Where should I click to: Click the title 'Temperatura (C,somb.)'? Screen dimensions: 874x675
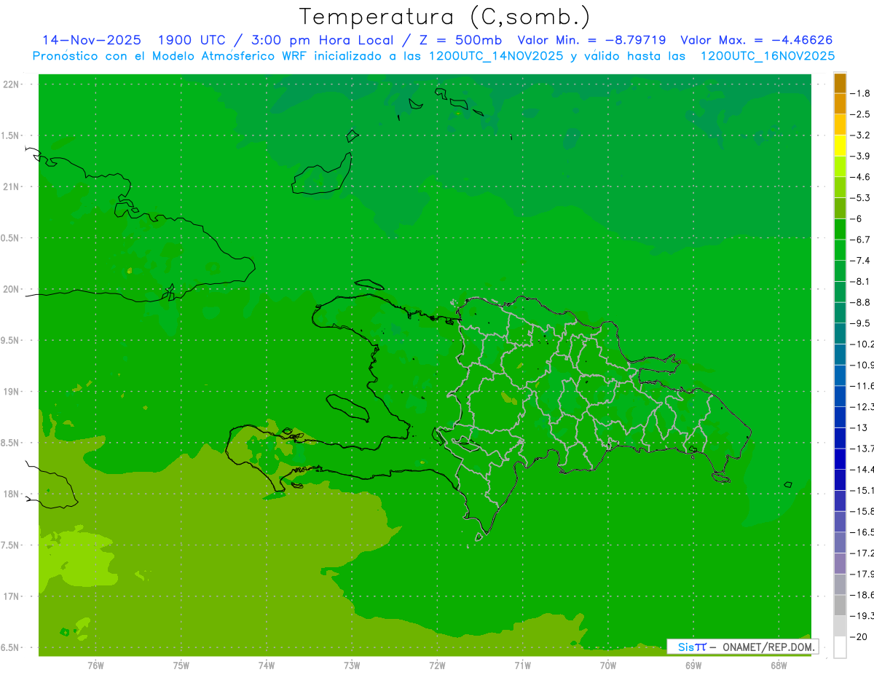point(444,17)
